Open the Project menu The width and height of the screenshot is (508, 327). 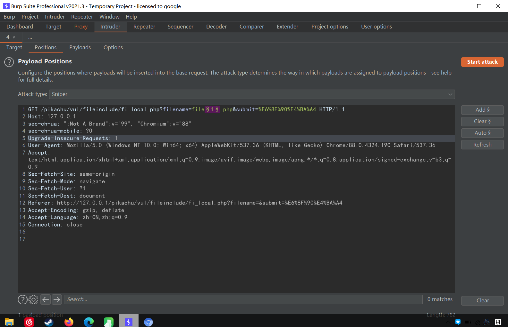[x=30, y=17]
